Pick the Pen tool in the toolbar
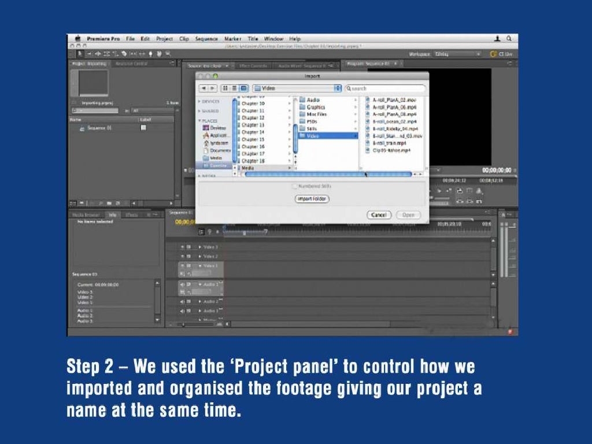The image size is (592, 444). 151,54
